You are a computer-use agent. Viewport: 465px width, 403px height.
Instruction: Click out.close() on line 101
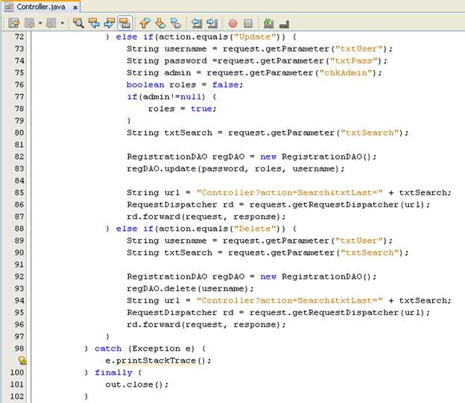tap(136, 384)
